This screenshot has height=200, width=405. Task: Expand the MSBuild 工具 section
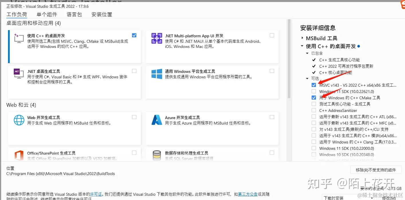click(302, 38)
